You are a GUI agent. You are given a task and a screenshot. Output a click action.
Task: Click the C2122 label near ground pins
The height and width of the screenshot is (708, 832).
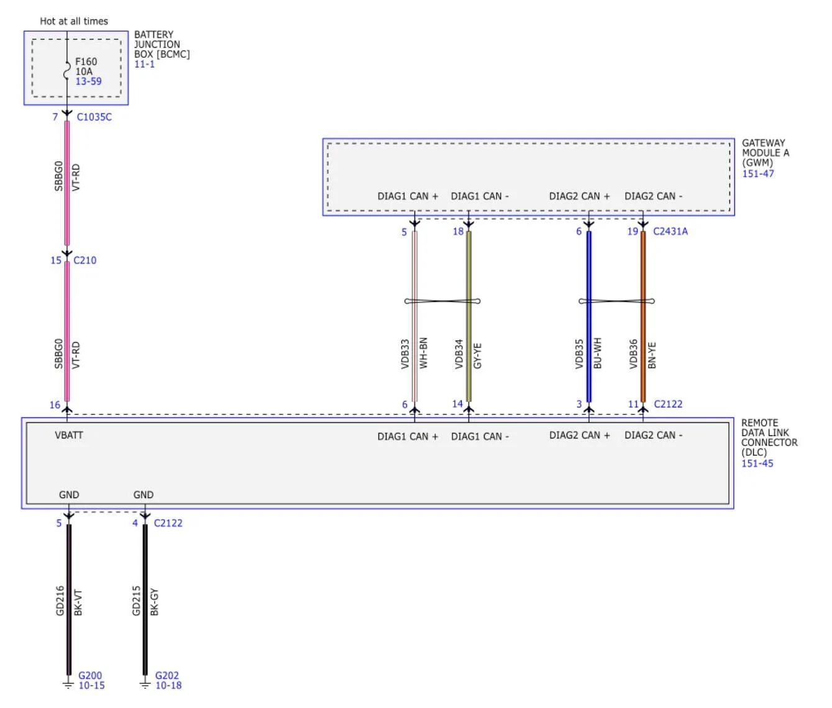tap(168, 523)
